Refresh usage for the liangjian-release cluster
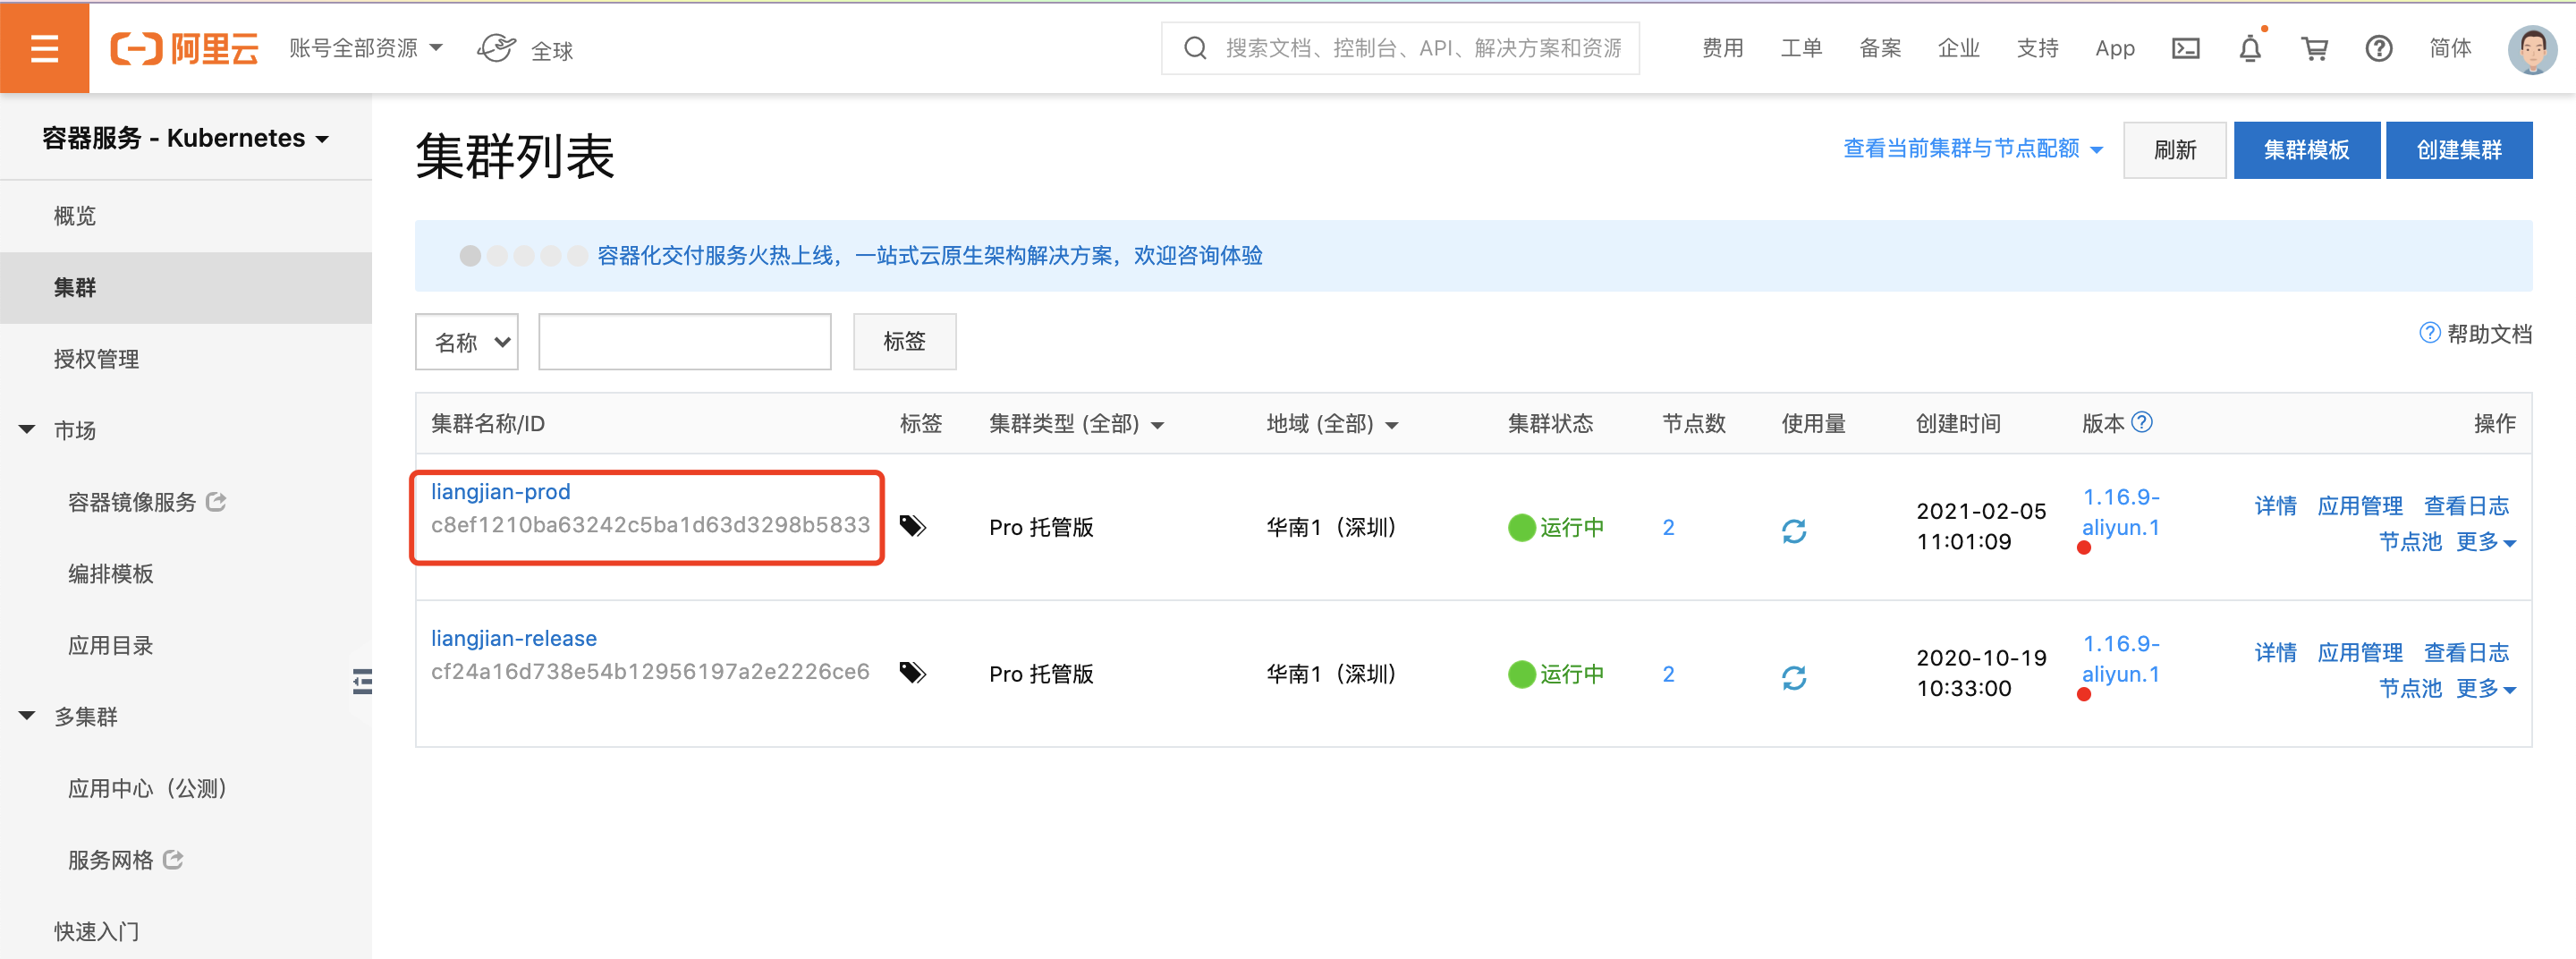Viewport: 2576px width, 959px height. 1793,678
